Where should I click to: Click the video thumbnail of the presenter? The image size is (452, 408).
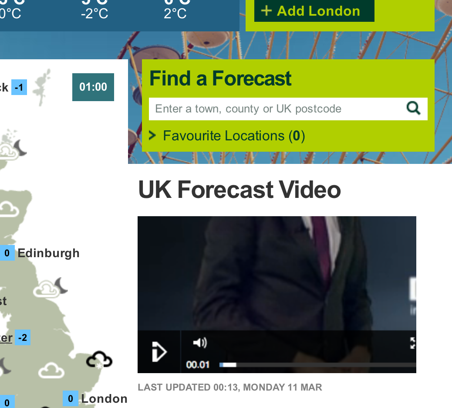point(277,273)
